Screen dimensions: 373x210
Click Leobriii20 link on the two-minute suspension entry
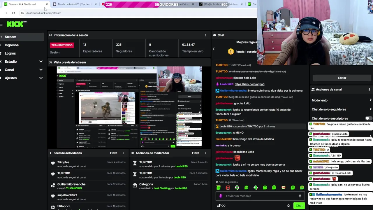[181, 166]
